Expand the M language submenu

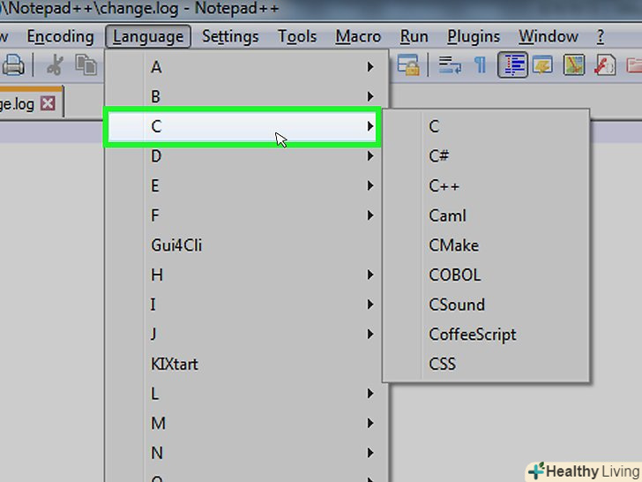pos(247,423)
